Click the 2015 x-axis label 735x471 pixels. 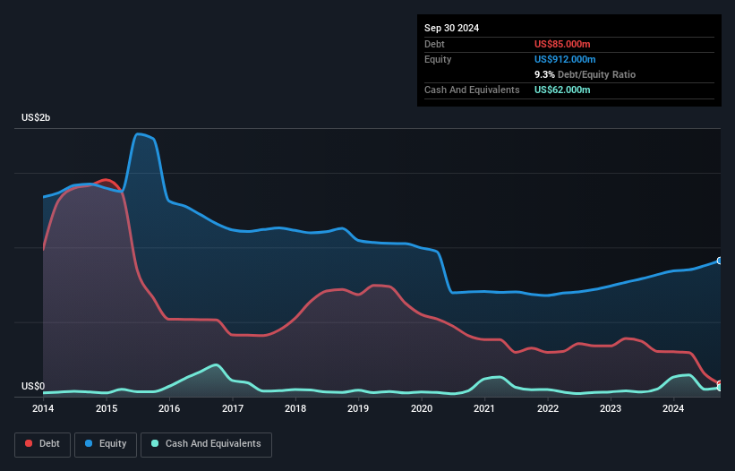coord(107,408)
